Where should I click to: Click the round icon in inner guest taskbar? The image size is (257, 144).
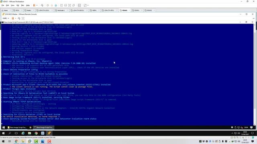pyautogui.click(x=31, y=127)
